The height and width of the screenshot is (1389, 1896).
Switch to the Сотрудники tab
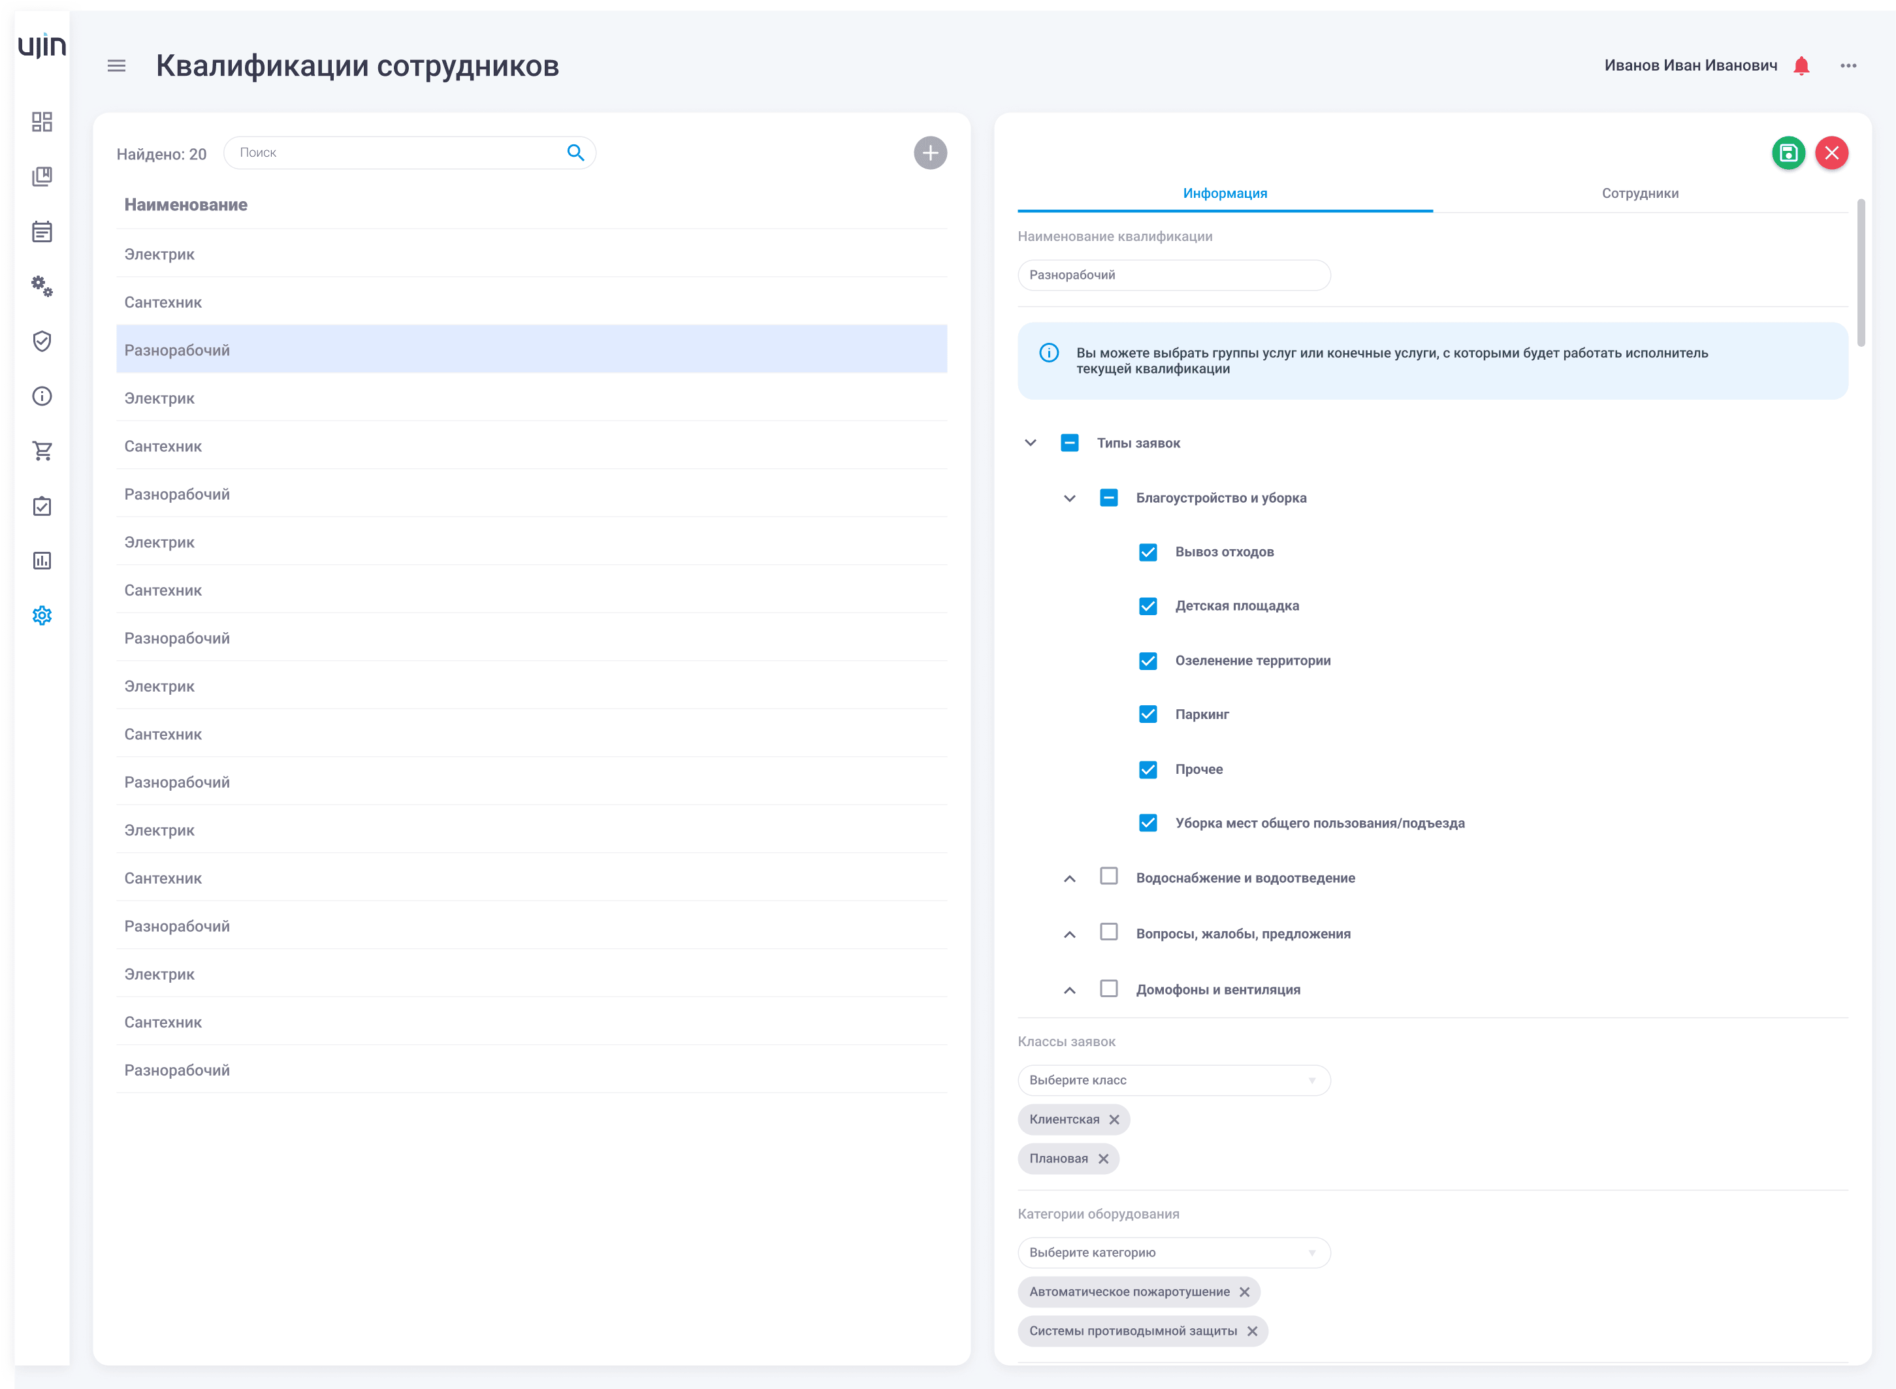1639,193
